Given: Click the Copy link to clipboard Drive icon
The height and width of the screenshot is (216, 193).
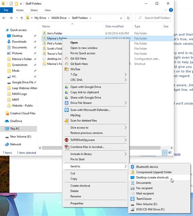Looking at the screenshot, I should click(x=67, y=92).
